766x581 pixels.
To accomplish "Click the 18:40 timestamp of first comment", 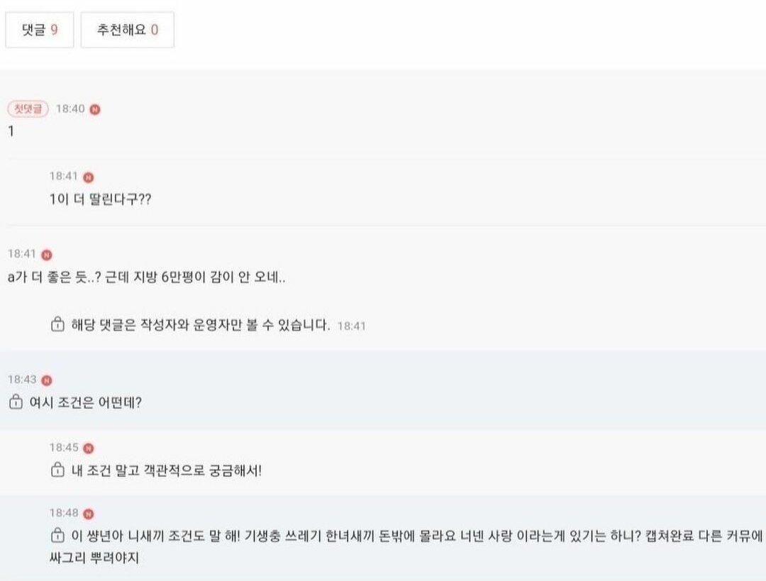I will coord(70,109).
